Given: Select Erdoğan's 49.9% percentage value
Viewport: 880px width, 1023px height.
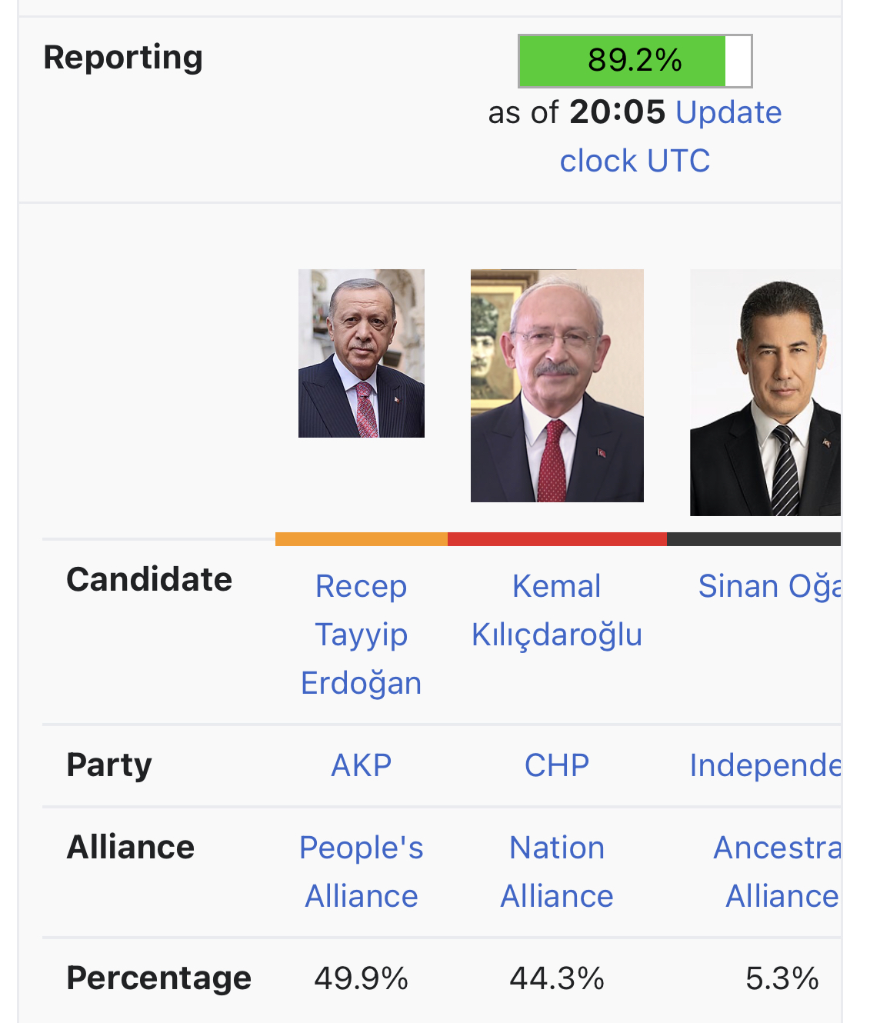Looking at the screenshot, I should 361,978.
